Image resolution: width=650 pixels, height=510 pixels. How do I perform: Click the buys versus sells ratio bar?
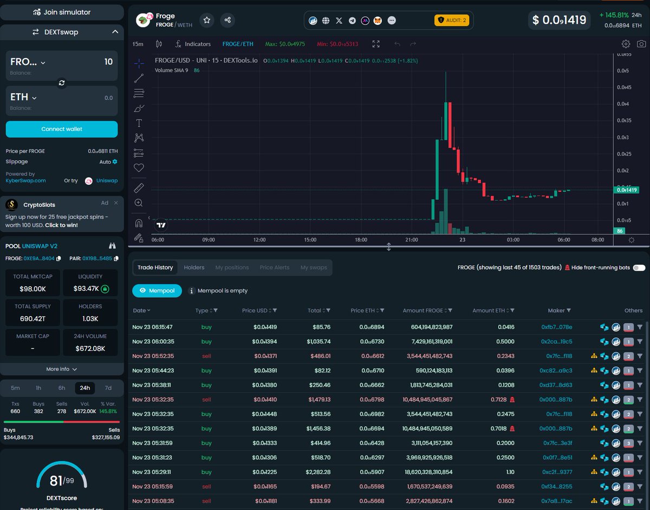(62, 422)
